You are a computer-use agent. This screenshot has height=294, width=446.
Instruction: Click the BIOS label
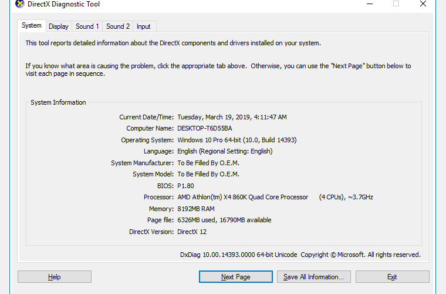[x=165, y=186]
